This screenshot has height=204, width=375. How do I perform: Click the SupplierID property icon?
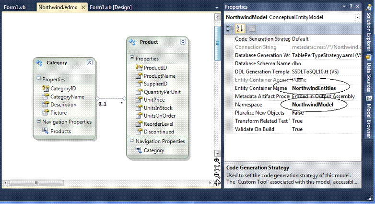coord(139,84)
